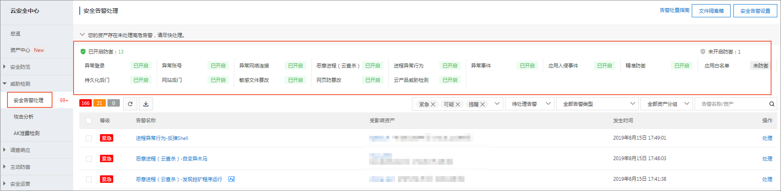Image resolution: width=781 pixels, height=191 pixels.
Task: Click 未防御 status for 应用白名单
Action: click(x=760, y=65)
